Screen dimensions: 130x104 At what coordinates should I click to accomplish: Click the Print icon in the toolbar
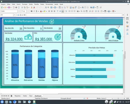click(16, 8)
